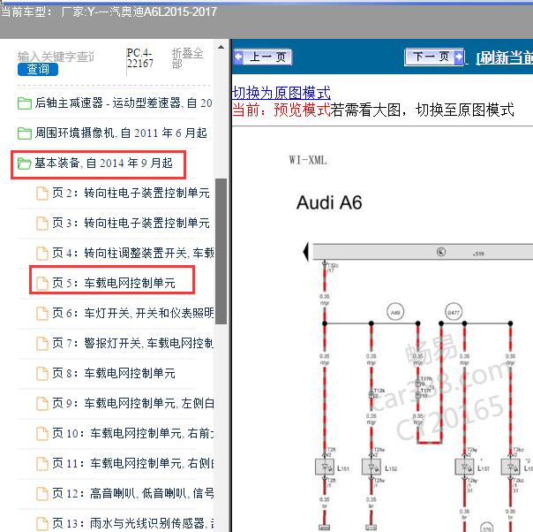533x532 pixels.
Task: Click Audi A6 diagram title
Action: [329, 202]
